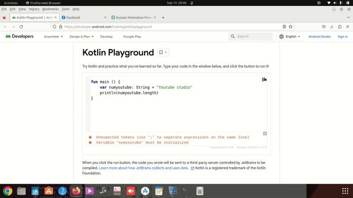Screen dimensions: 353x198
Task: Click inside the developer site search field
Action: click(250, 36)
